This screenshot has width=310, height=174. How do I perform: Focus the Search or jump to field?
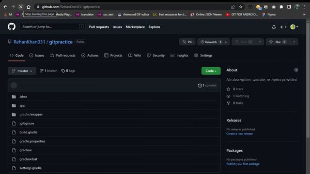(52, 27)
